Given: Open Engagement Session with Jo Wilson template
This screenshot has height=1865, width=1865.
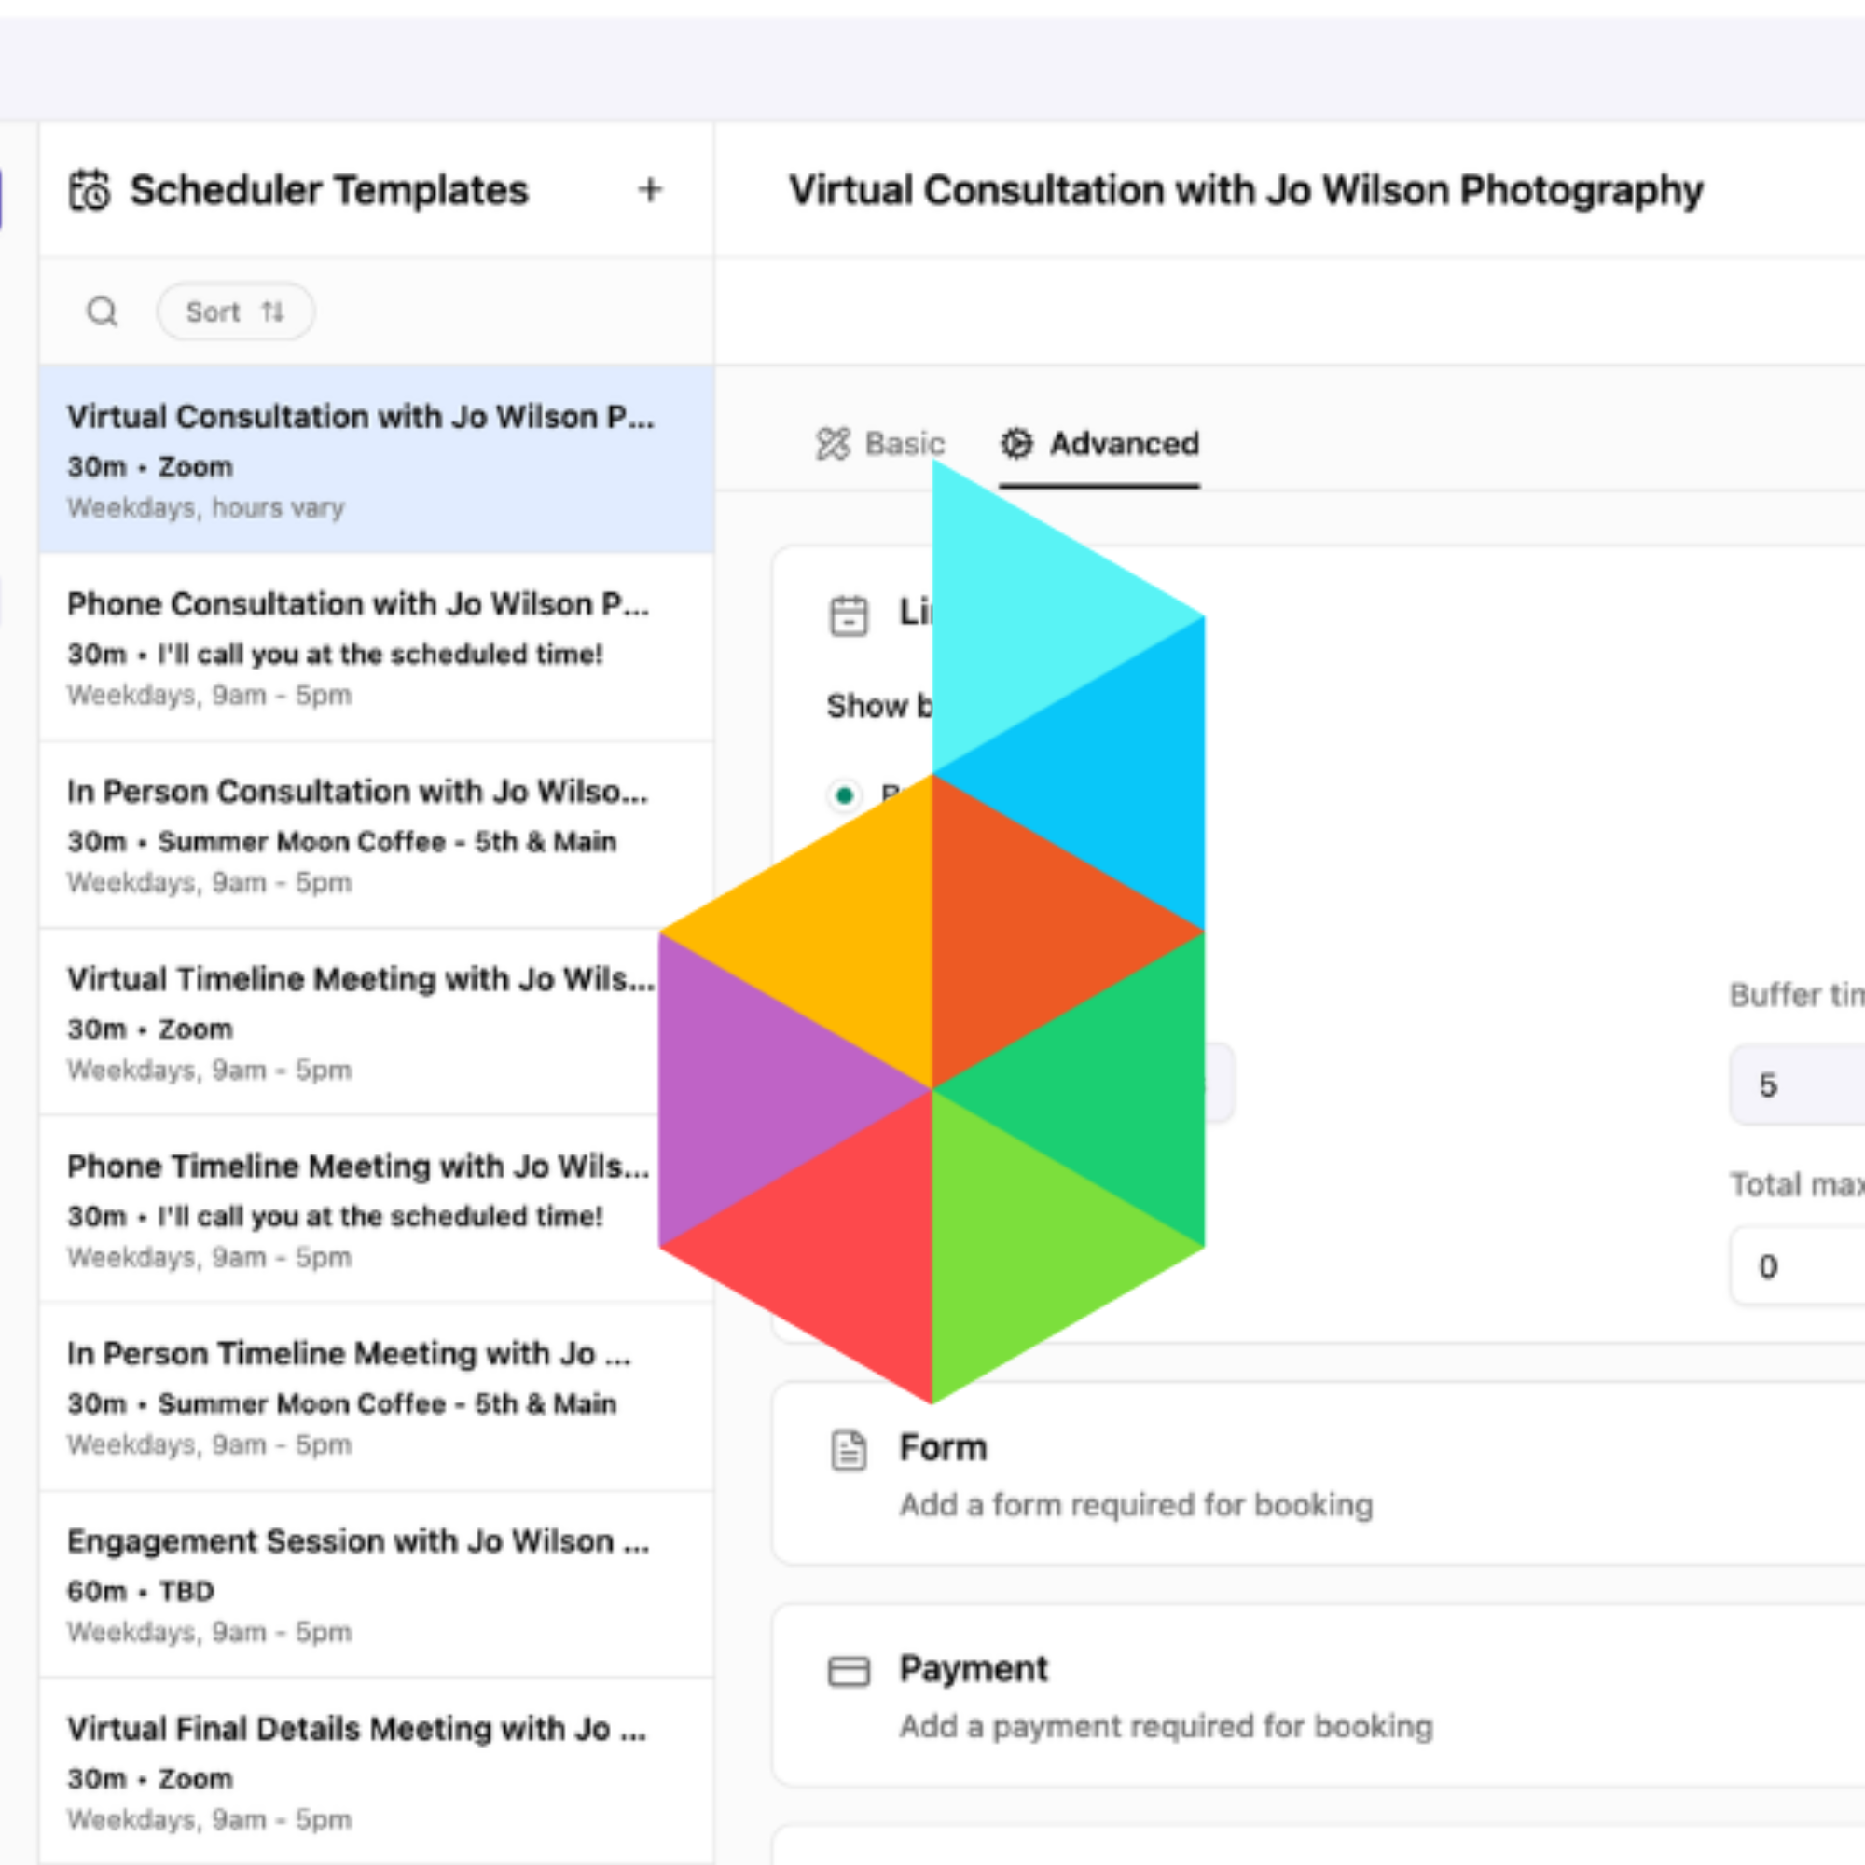Looking at the screenshot, I should pyautogui.click(x=377, y=1585).
